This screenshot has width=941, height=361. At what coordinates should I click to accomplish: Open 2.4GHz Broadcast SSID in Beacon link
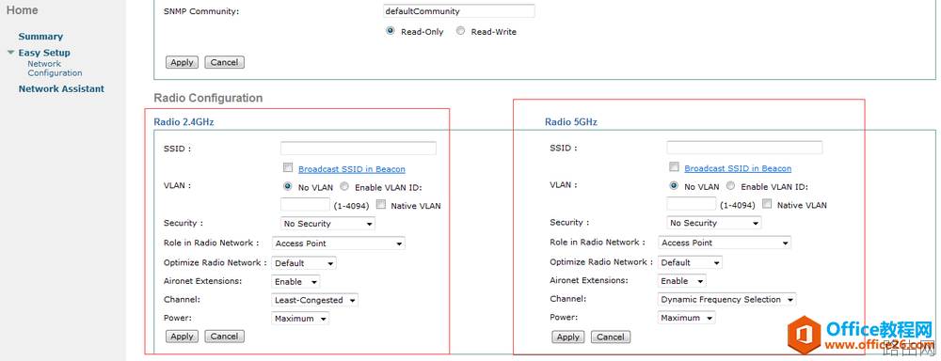pyautogui.click(x=352, y=169)
